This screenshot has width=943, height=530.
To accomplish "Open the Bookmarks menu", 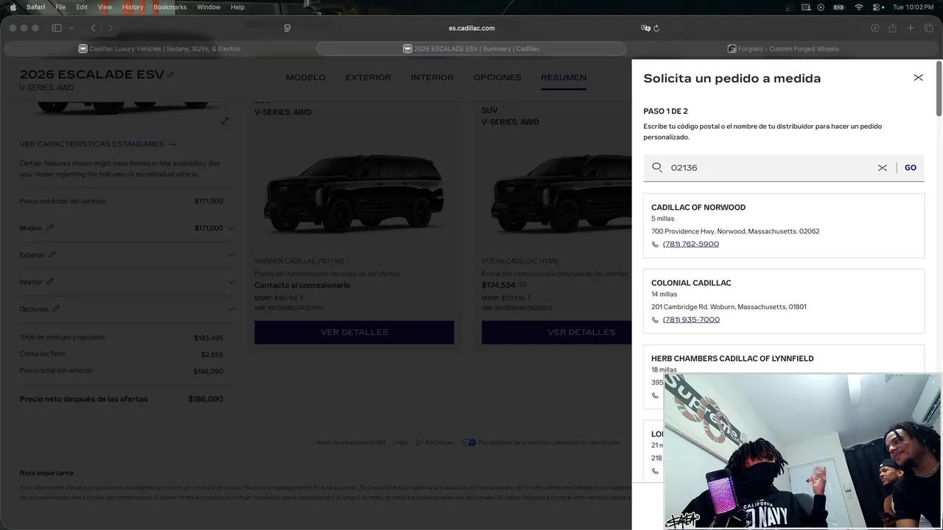I will (x=170, y=7).
